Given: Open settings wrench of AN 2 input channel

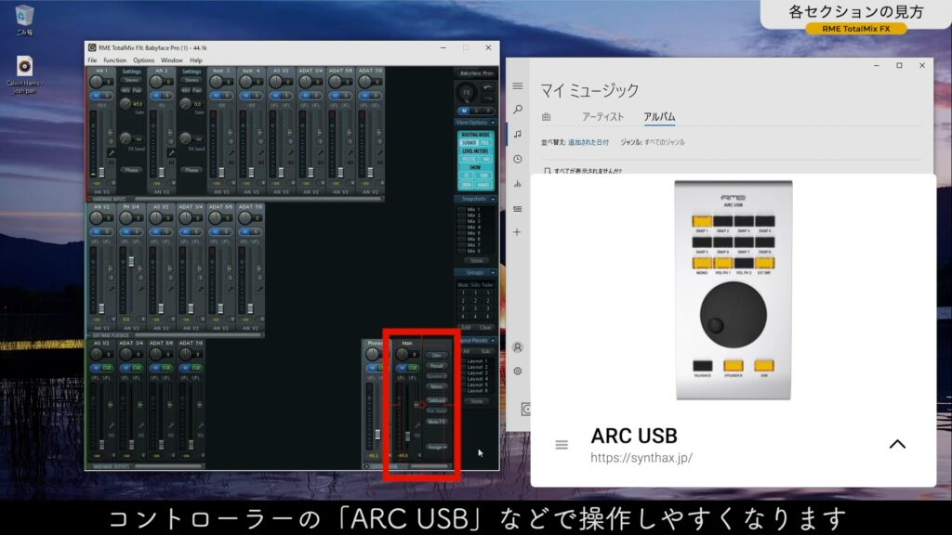Looking at the screenshot, I should pyautogui.click(x=171, y=153).
